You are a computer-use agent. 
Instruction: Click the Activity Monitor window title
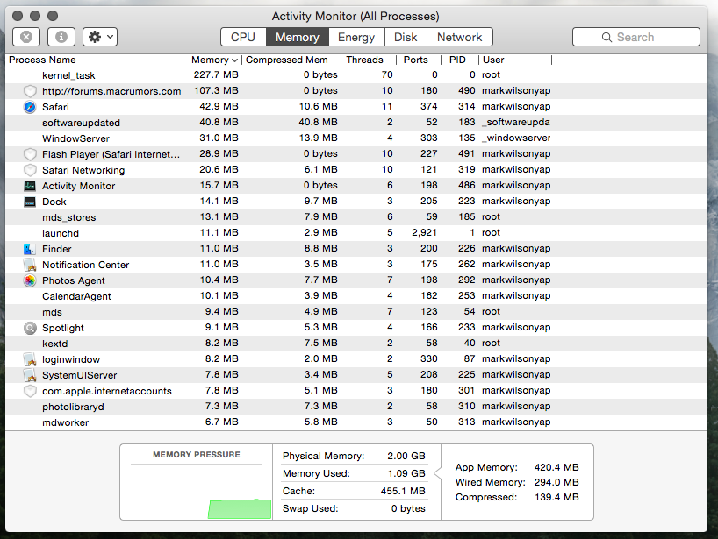(355, 17)
